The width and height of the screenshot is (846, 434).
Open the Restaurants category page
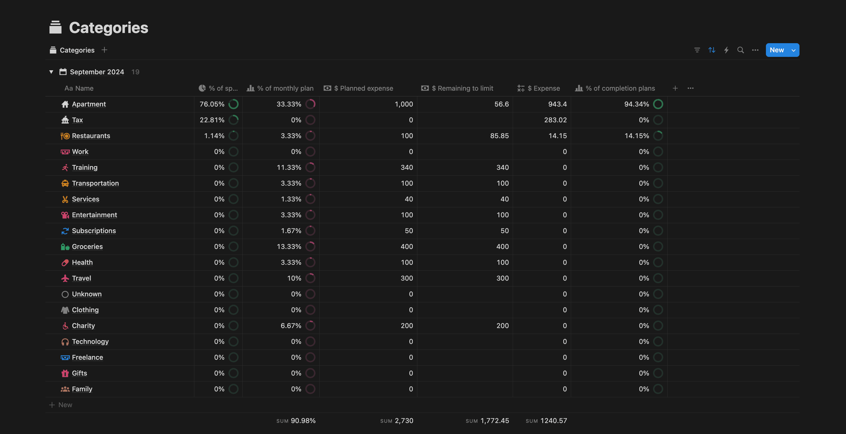[91, 135]
